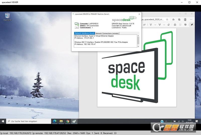Launch Google Chrome from the taskbar
This screenshot has height=135, width=201.
pyautogui.click(x=68, y=121)
